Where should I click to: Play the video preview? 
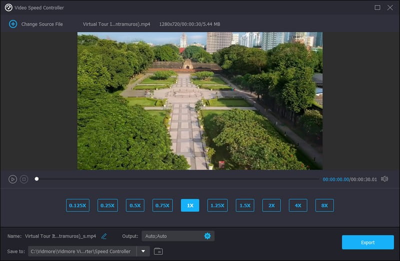(x=12, y=179)
